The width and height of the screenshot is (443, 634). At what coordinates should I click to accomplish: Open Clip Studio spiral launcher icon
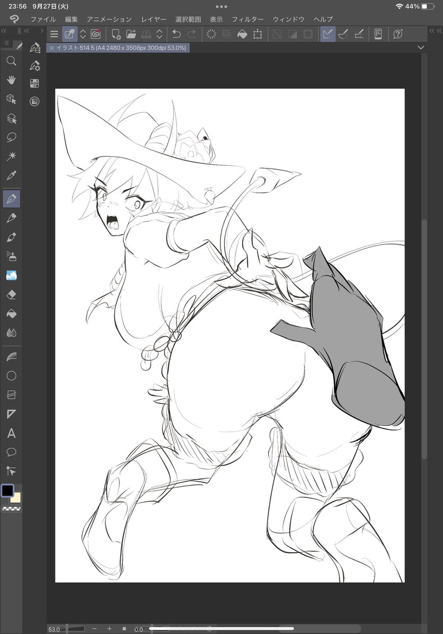tap(96, 34)
